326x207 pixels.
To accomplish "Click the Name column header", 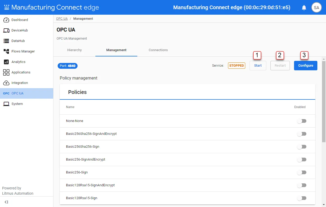I will [70, 107].
